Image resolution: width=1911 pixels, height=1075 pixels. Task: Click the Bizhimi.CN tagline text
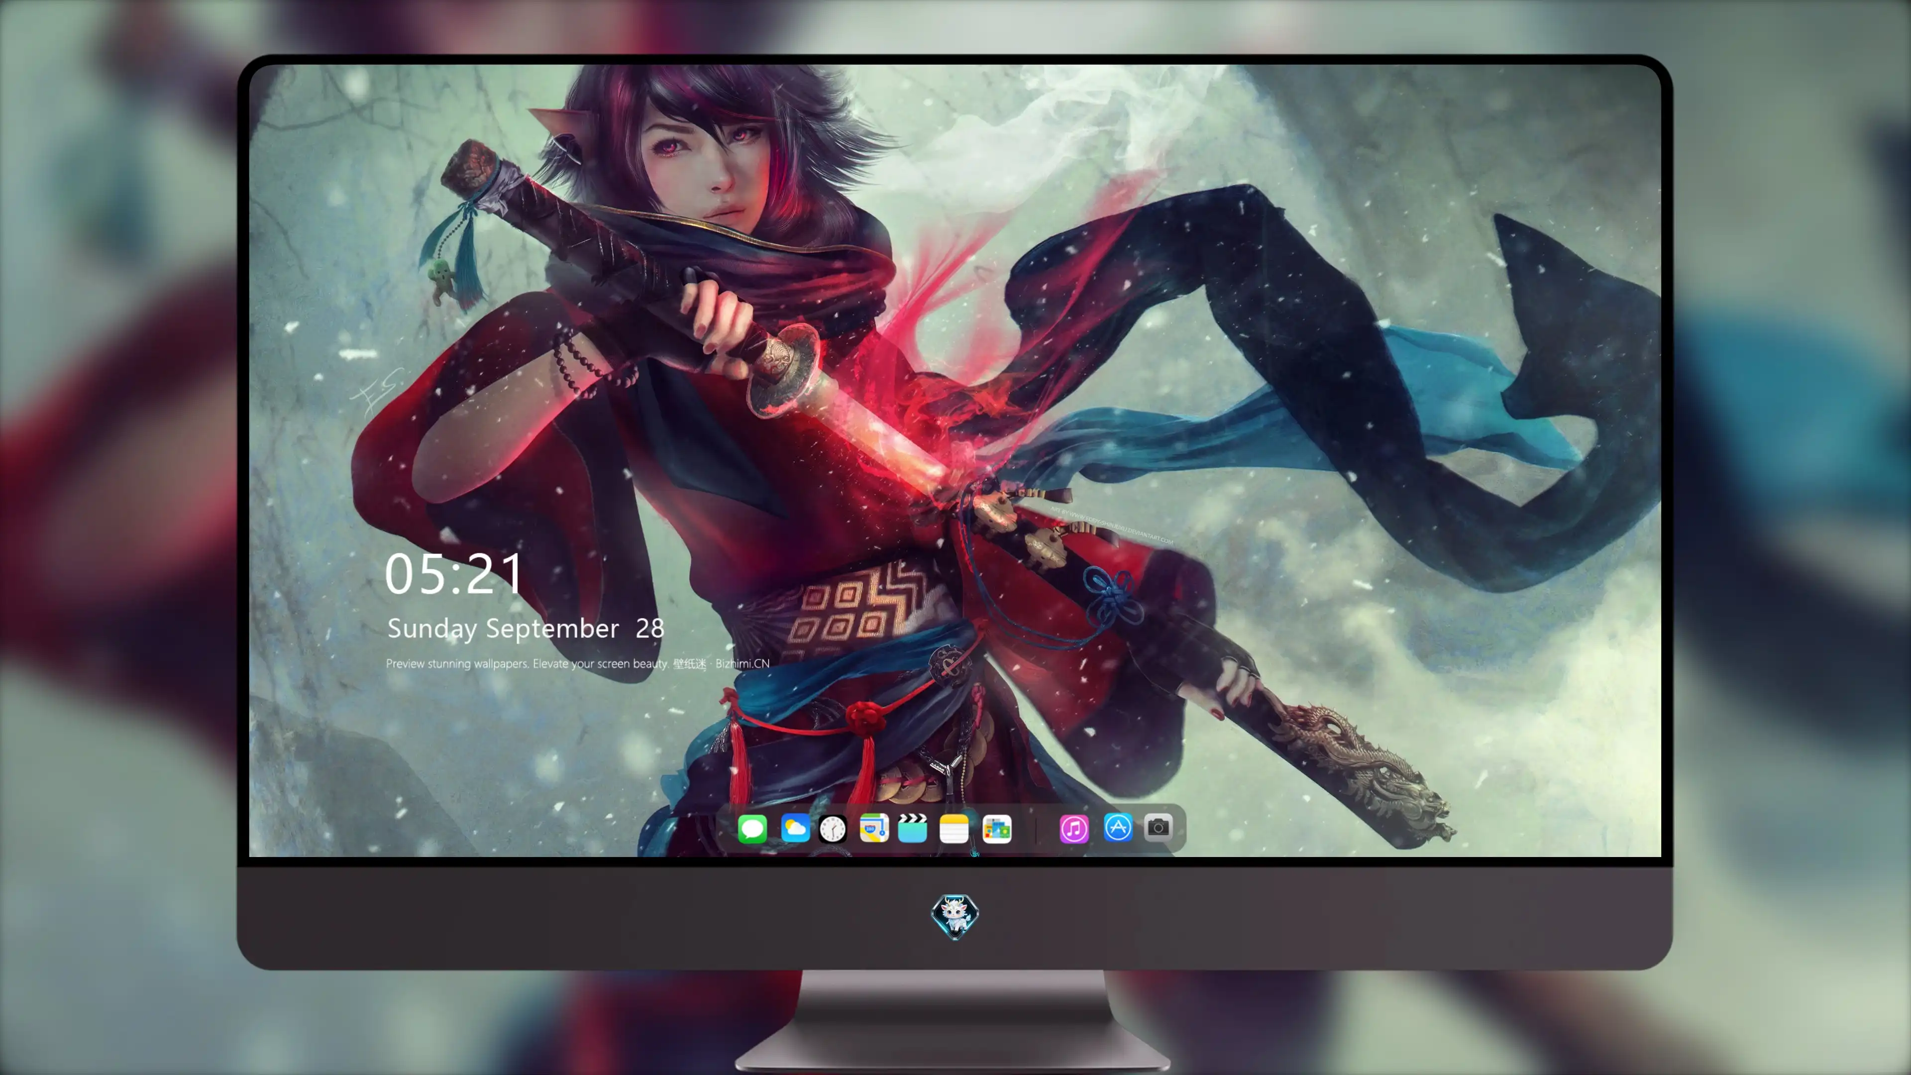[x=577, y=663]
